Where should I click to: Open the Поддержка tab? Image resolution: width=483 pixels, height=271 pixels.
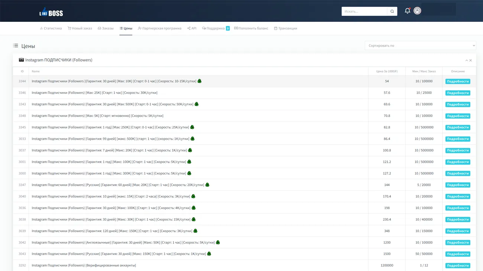(214, 28)
